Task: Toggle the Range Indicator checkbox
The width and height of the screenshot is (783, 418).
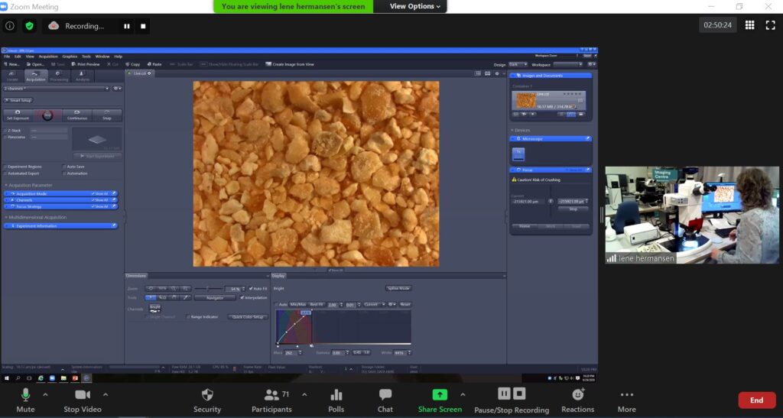Action: coord(188,316)
